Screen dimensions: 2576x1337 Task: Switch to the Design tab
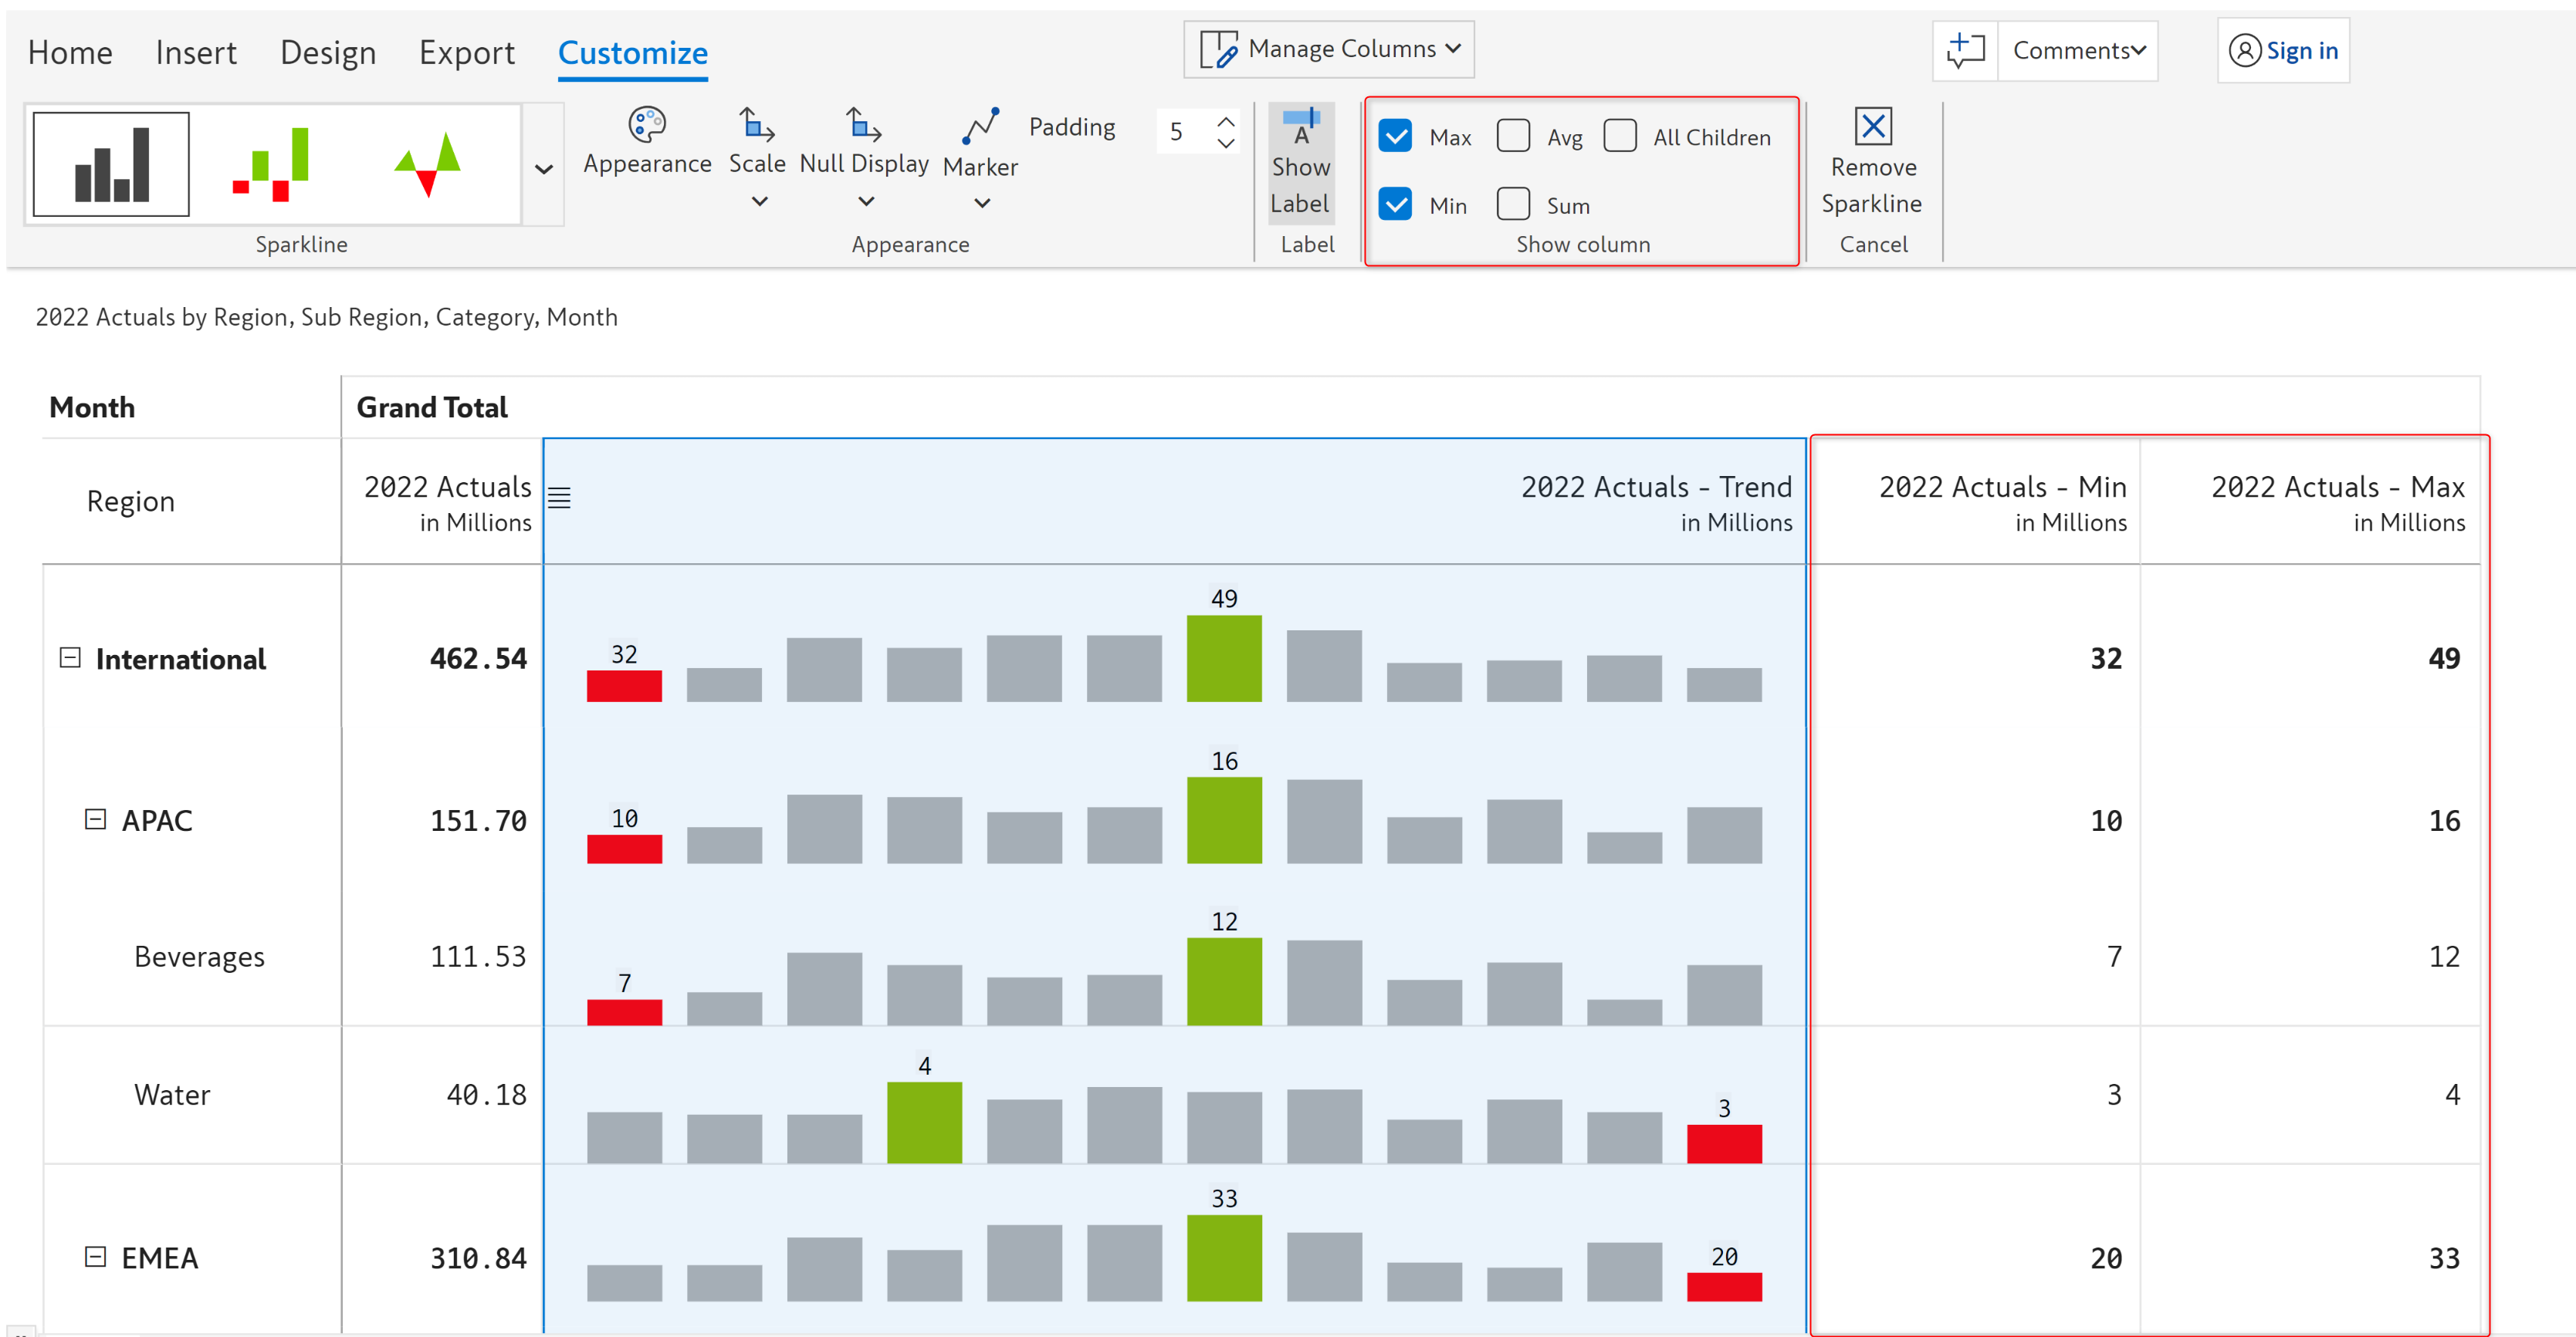[327, 52]
